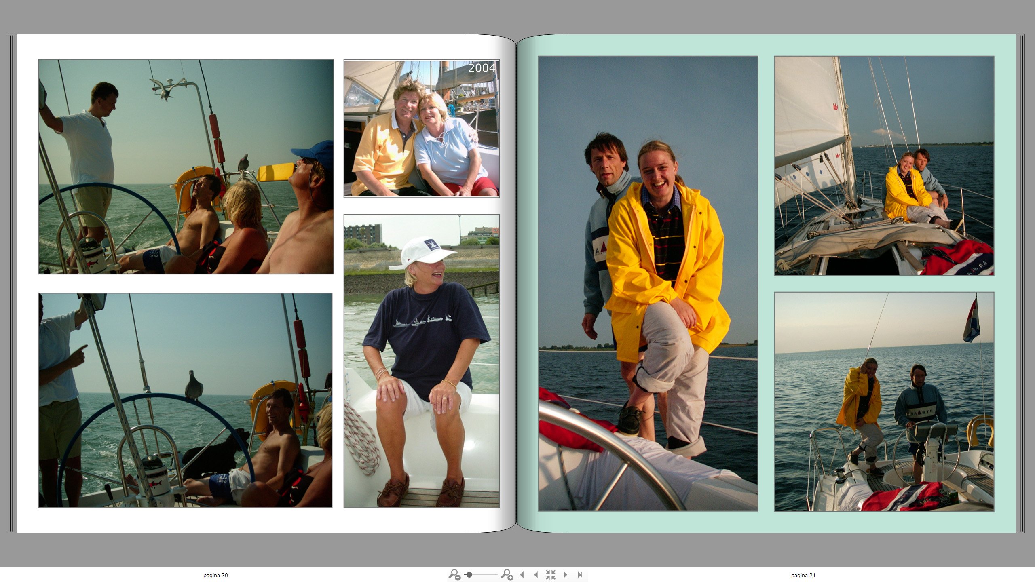
Task: Click the 'pagina 20' page label
Action: coord(215,575)
